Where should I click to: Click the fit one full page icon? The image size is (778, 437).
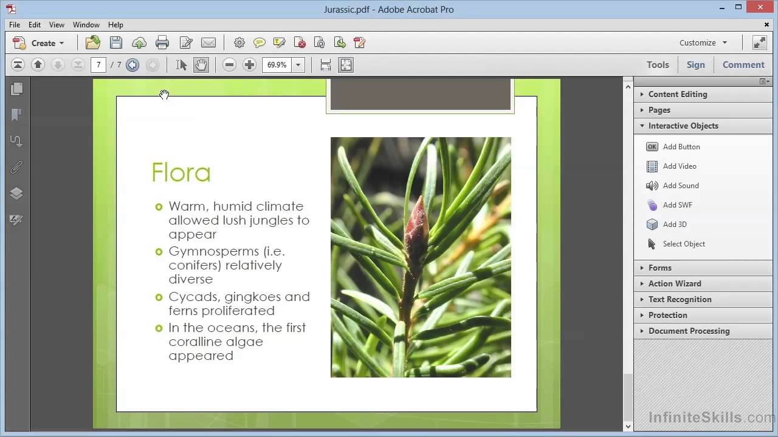pyautogui.click(x=346, y=64)
